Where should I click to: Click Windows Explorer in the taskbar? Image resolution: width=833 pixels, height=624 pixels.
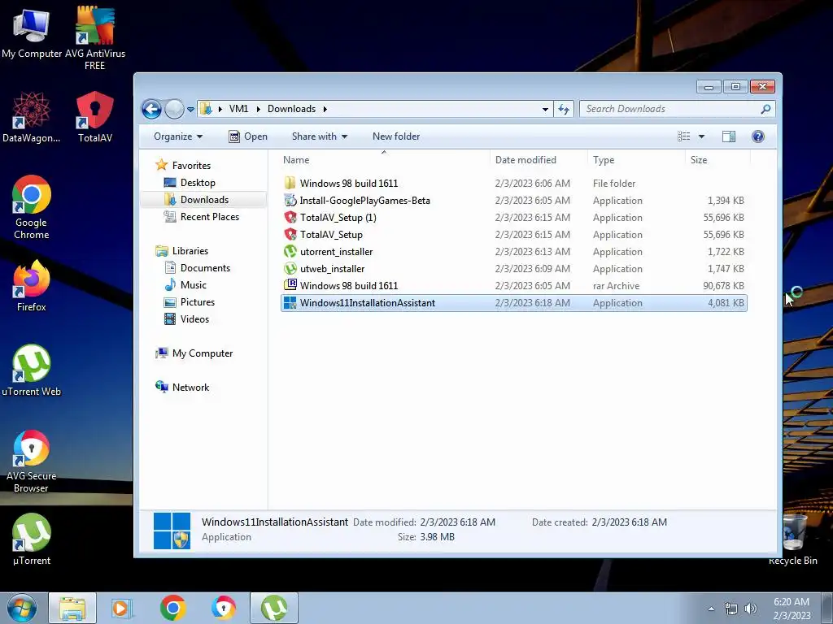[x=72, y=608]
